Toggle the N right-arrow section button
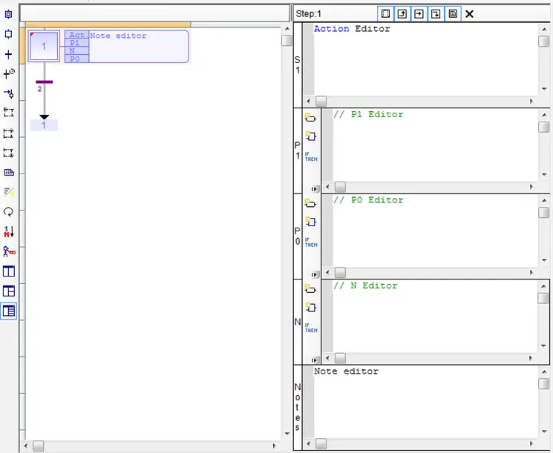The width and height of the screenshot is (553, 453). coord(419,14)
